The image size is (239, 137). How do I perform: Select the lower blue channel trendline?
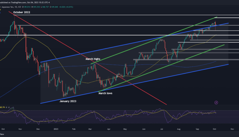(127, 84)
